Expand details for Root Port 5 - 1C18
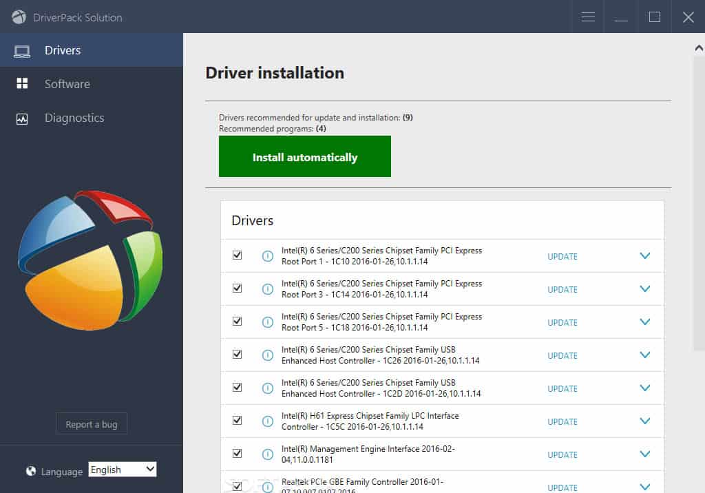 point(644,322)
